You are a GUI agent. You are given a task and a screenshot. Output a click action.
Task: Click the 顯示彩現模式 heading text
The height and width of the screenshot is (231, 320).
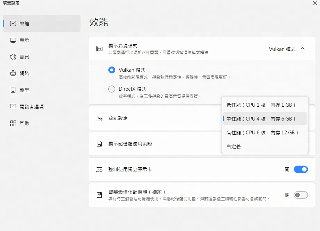[x=123, y=46]
